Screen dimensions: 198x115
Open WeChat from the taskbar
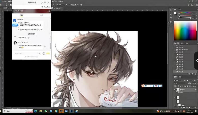(46, 111)
